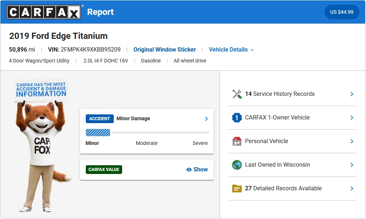Click the caret next to Vehicle Details
366x219 pixels.
(252, 50)
